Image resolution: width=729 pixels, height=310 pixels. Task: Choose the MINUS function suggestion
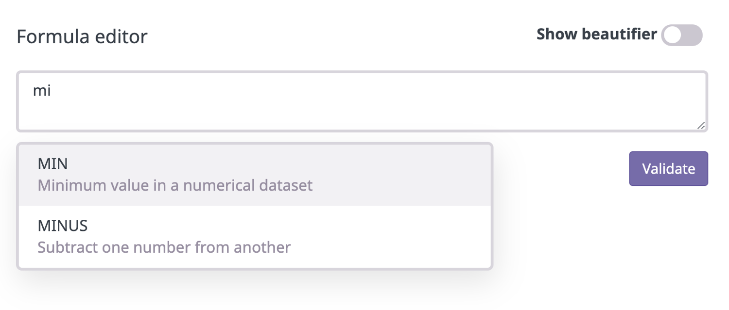click(x=255, y=237)
